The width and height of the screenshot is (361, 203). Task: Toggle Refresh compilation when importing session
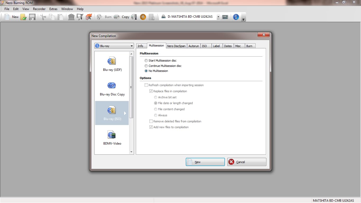coord(146,85)
